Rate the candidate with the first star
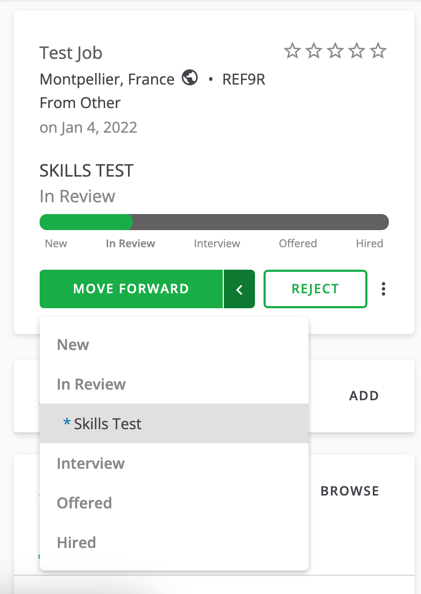Viewport: 421px width, 594px height. tap(292, 50)
